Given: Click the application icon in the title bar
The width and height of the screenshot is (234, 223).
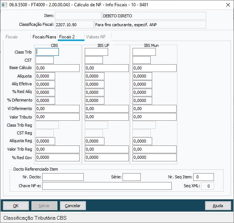Looking at the screenshot, I should point(4,5).
